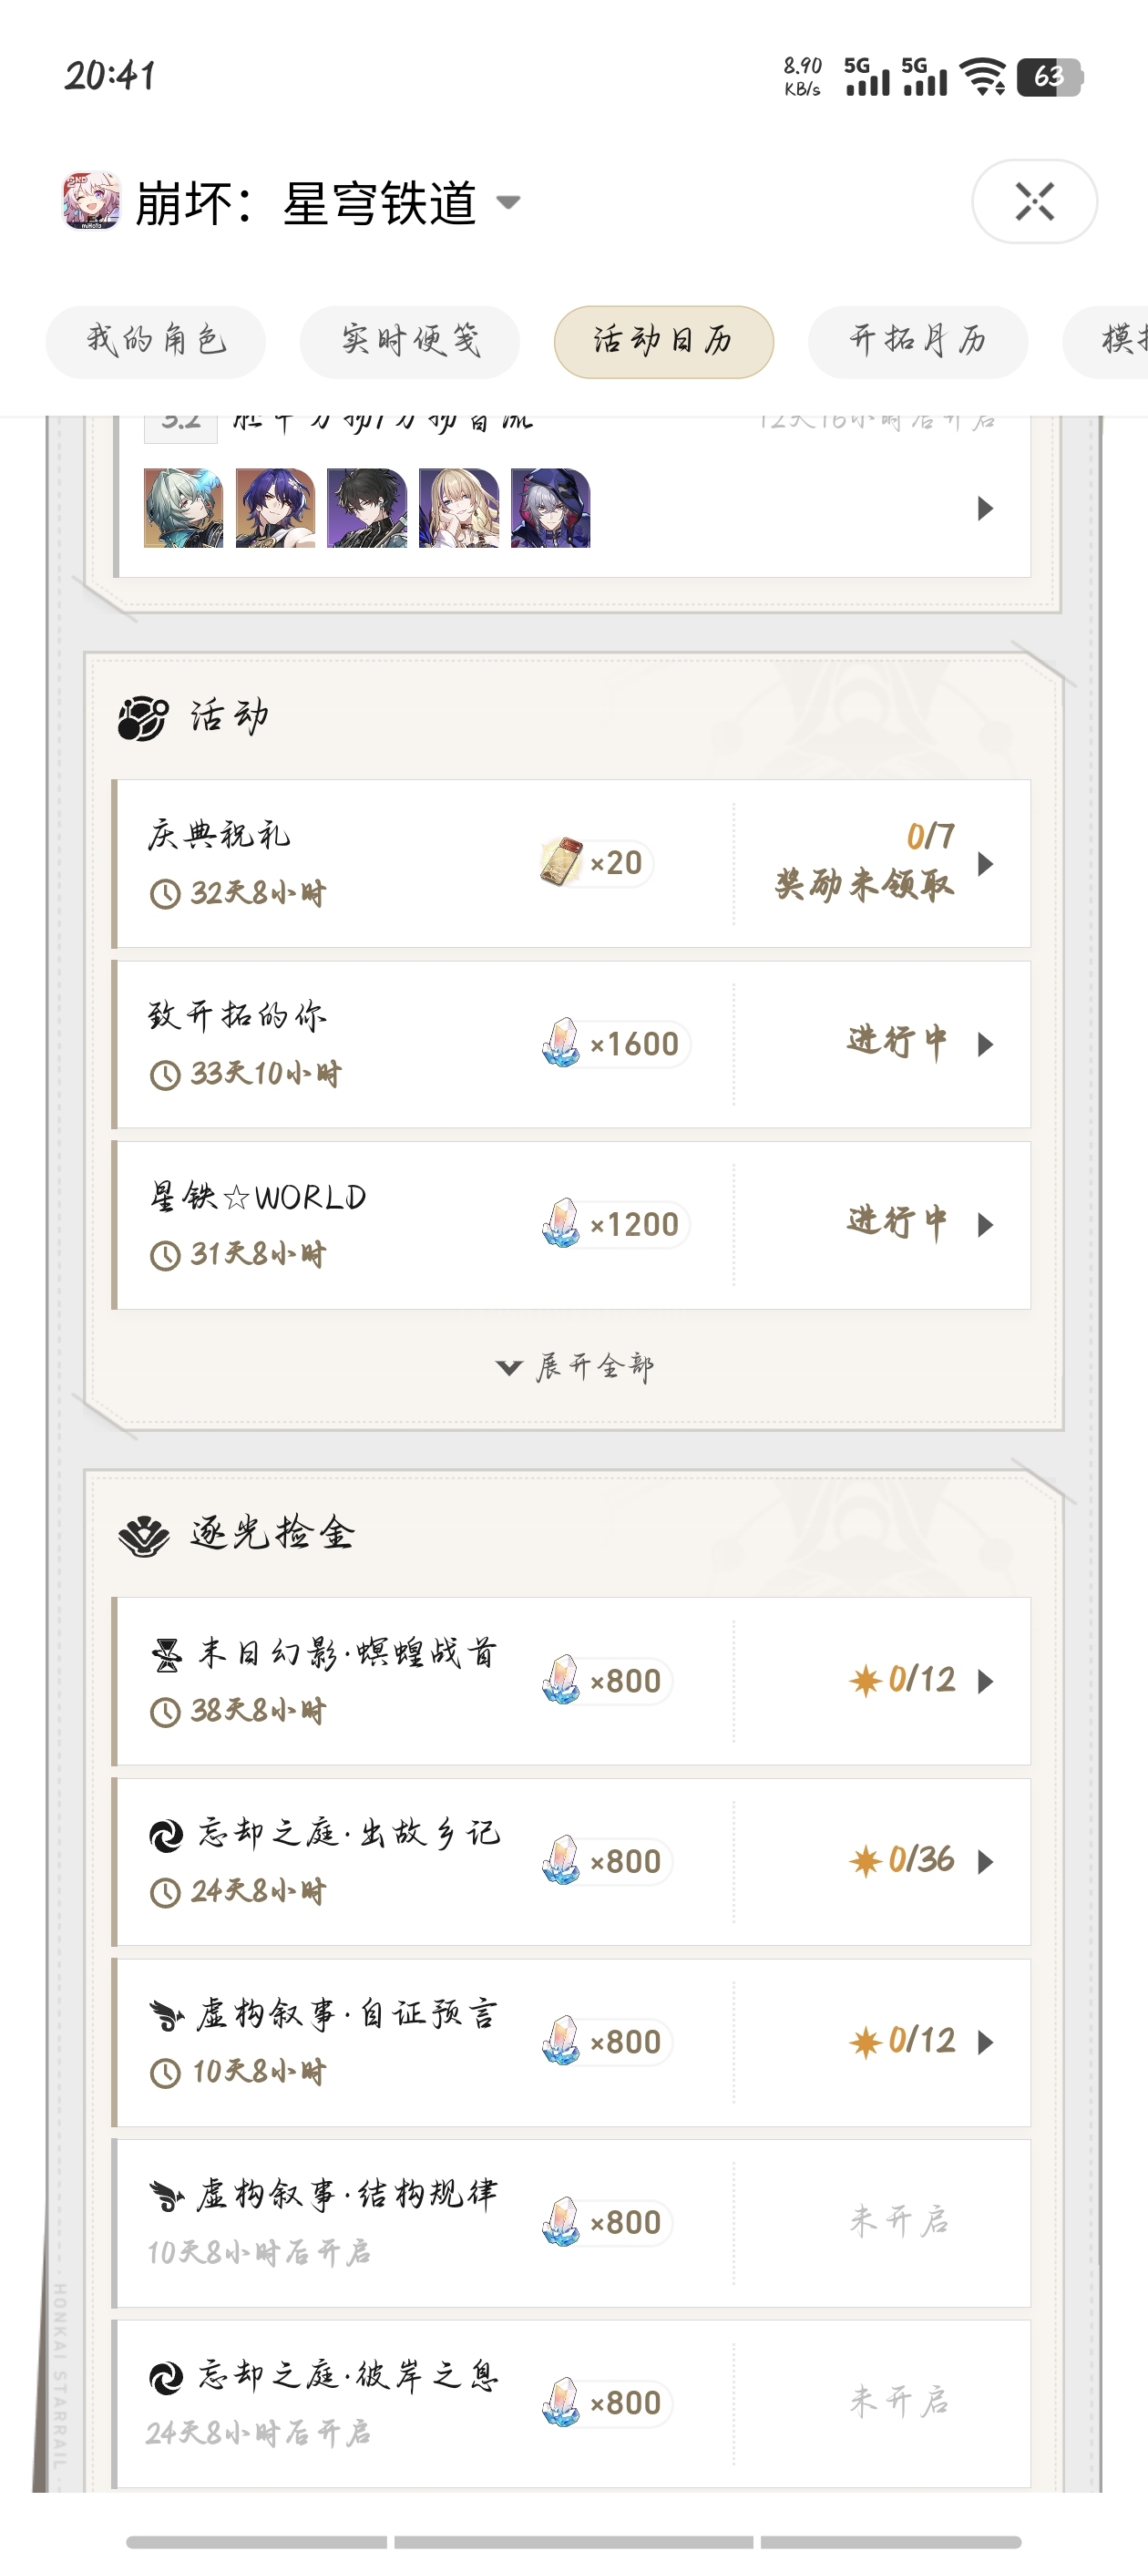Expand the character banner row arrow
This screenshot has width=1148, height=2552.
click(x=985, y=509)
